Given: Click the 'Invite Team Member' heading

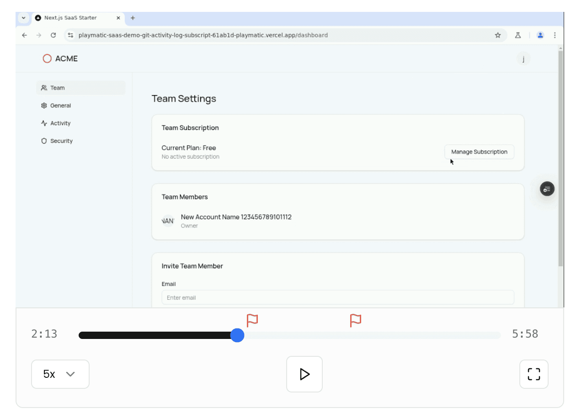Looking at the screenshot, I should click(192, 266).
